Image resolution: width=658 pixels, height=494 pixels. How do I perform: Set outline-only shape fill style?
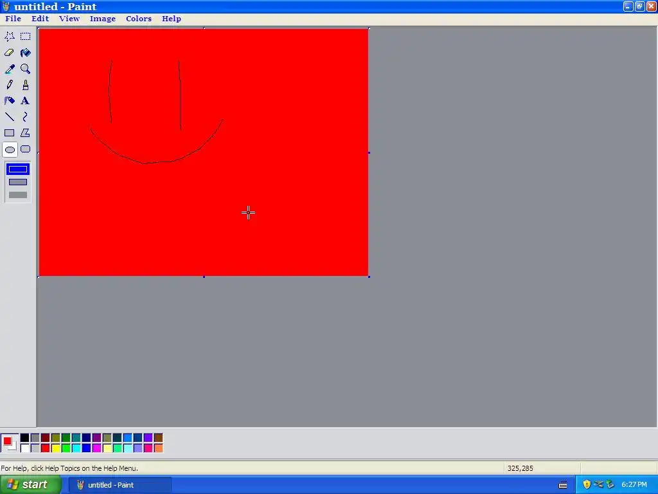tap(17, 169)
